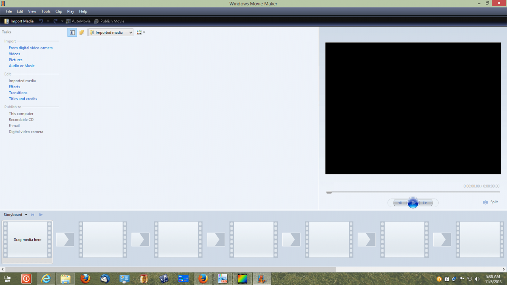Image resolution: width=507 pixels, height=285 pixels.
Task: Open the Clip menu
Action: coord(59,11)
